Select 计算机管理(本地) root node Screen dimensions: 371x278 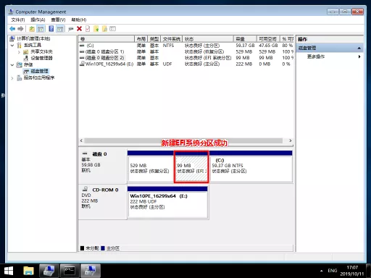click(33, 38)
